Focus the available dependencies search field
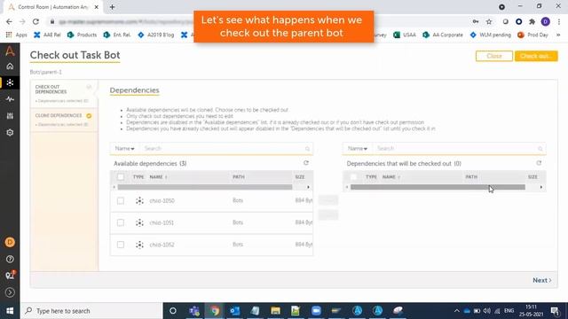 click(223, 149)
